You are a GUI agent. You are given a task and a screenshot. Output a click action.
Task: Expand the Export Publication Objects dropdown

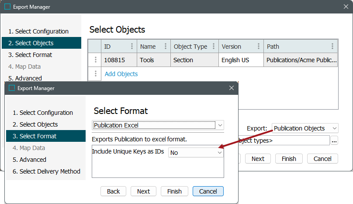(334, 128)
